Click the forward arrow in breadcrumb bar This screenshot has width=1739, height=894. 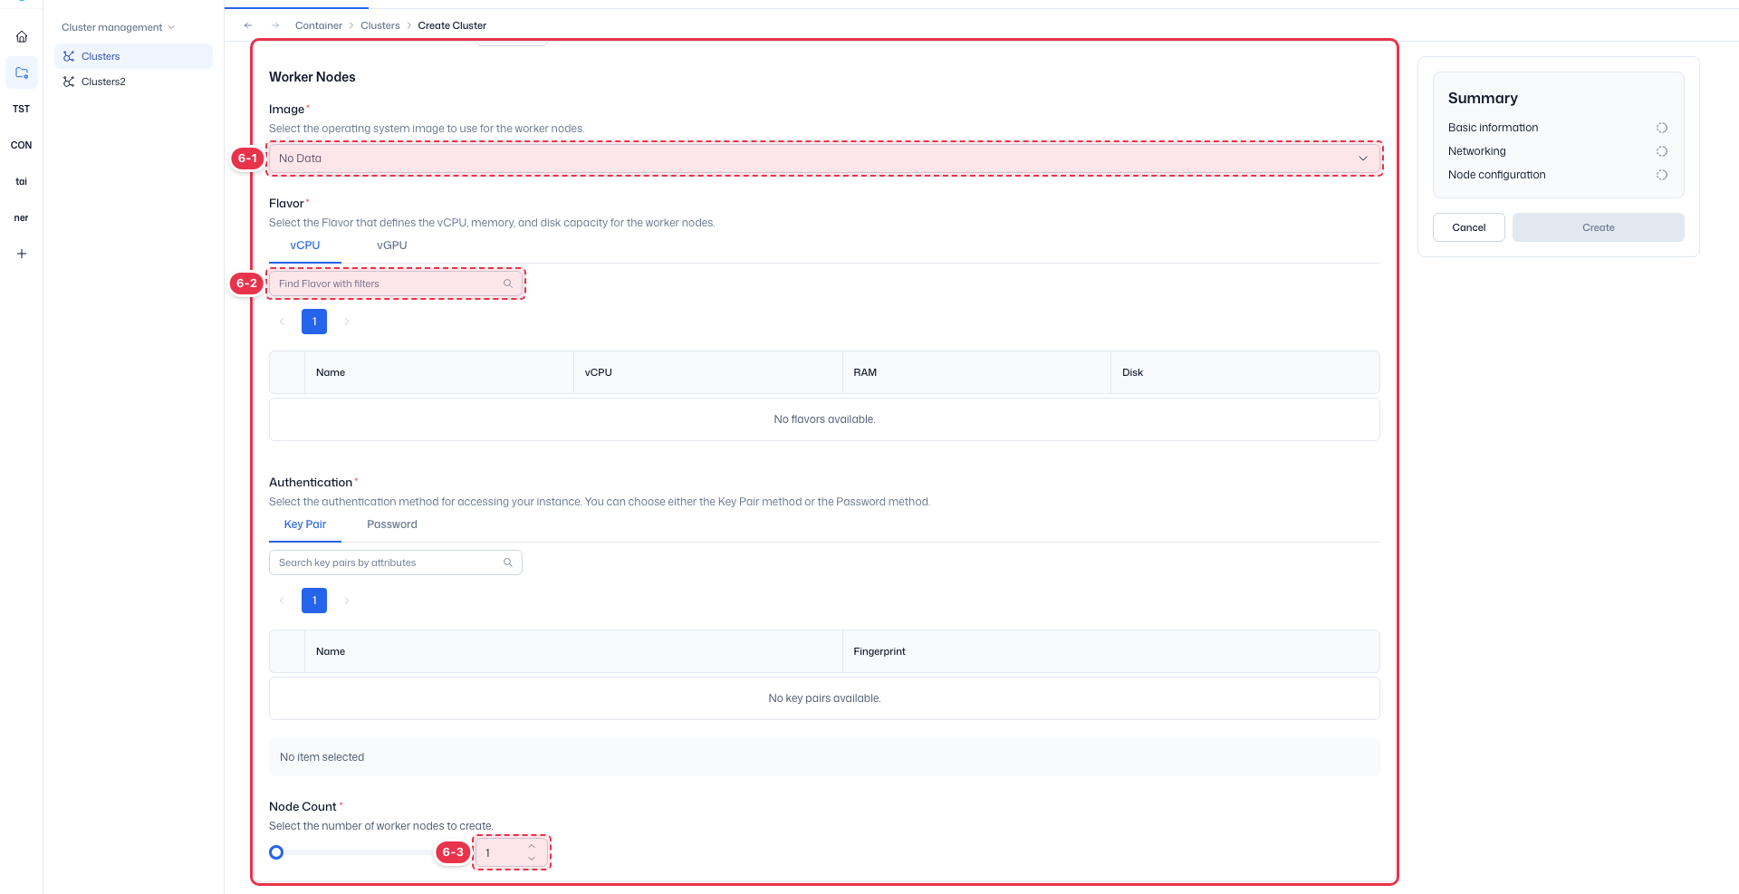coord(275,25)
